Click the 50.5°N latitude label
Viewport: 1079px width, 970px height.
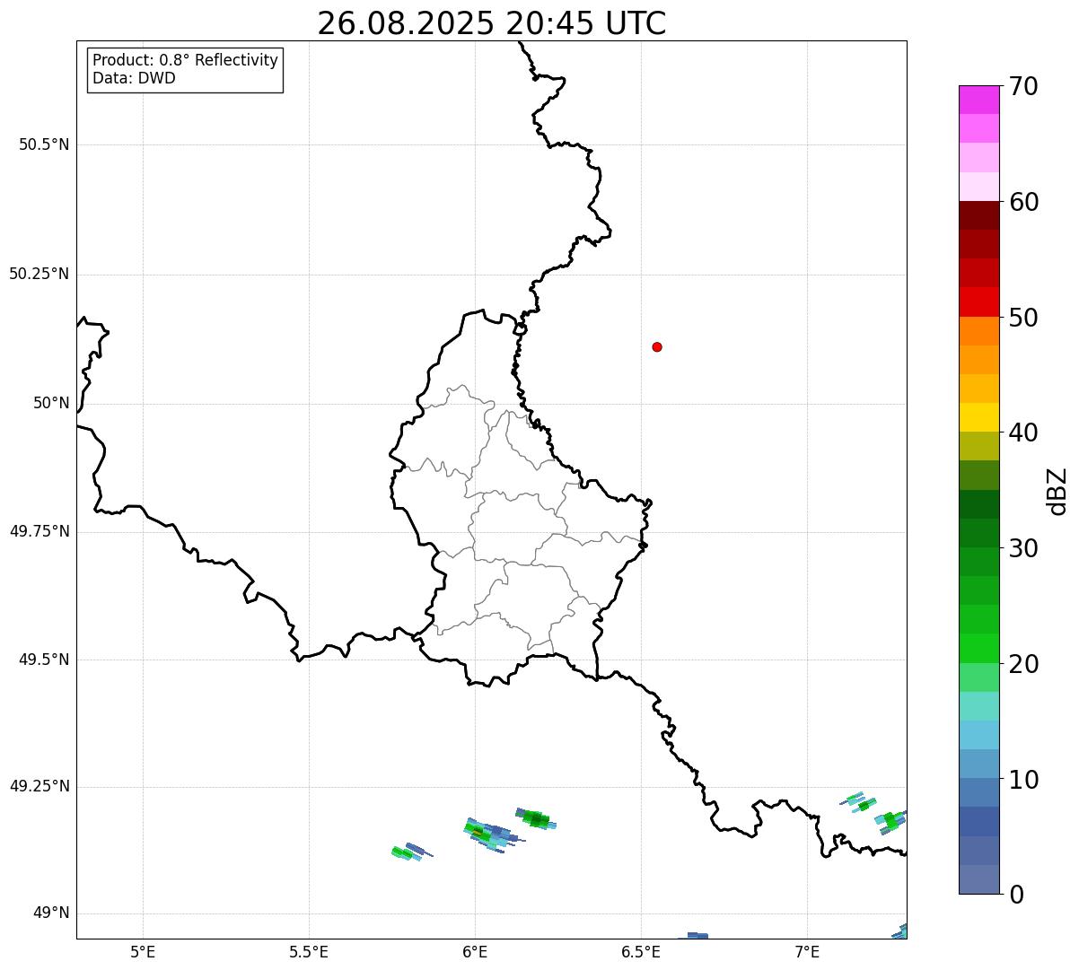44,144
